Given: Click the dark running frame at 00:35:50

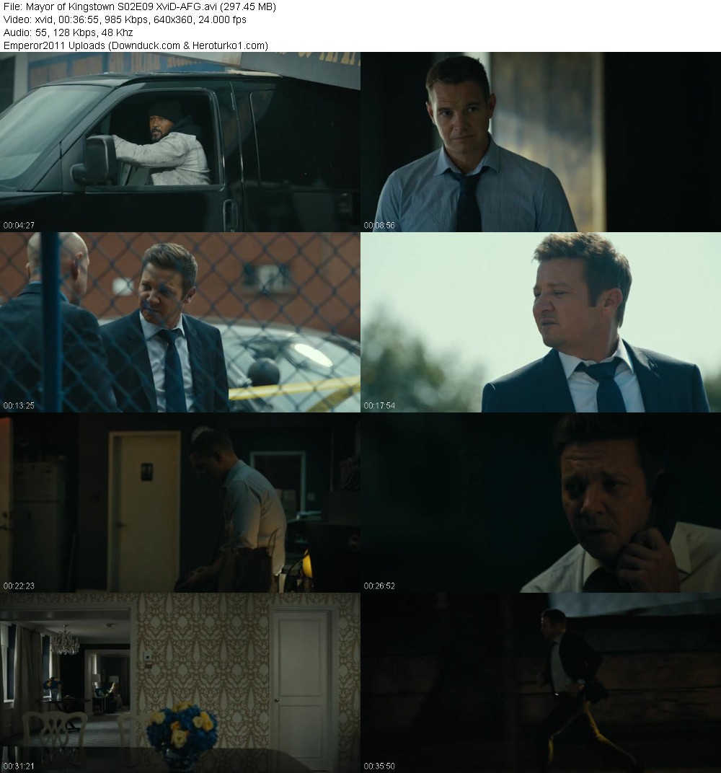Looking at the screenshot, I should click(541, 683).
